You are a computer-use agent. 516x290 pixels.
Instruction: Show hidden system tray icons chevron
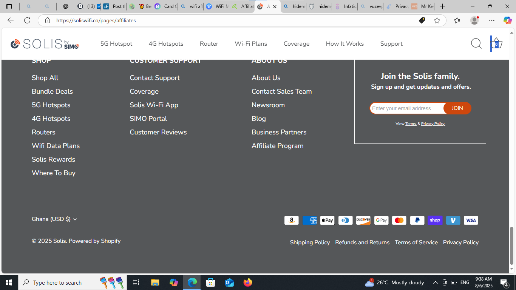435,282
